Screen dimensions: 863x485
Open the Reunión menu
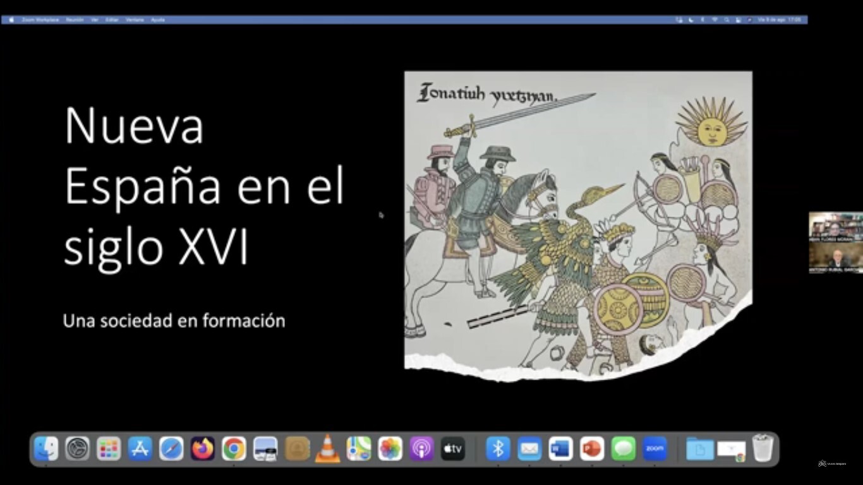point(75,20)
